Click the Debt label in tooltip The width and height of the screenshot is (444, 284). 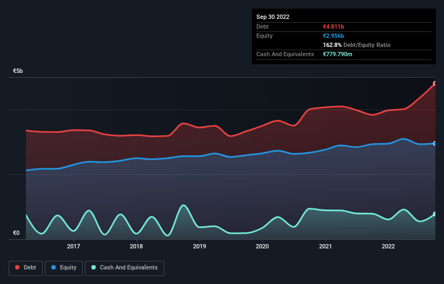click(x=262, y=26)
